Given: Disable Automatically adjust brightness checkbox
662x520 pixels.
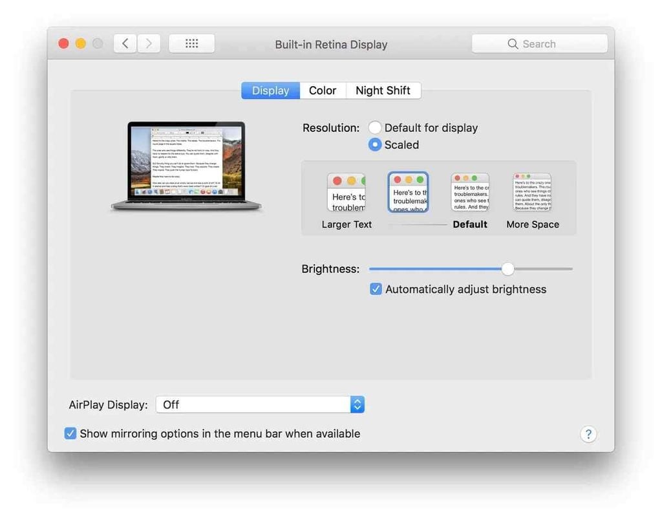Looking at the screenshot, I should (376, 289).
